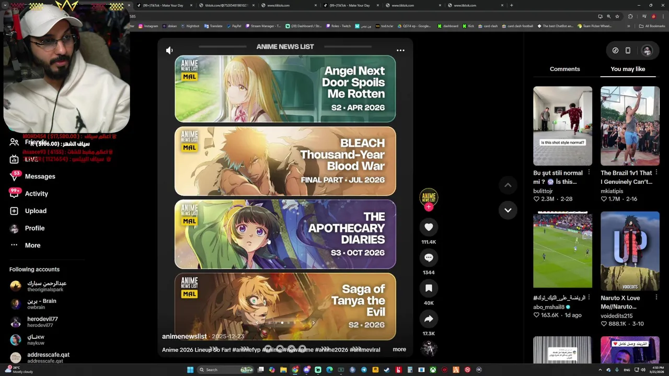Open the Kick bookmark
This screenshot has height=376, width=669.
(x=468, y=26)
